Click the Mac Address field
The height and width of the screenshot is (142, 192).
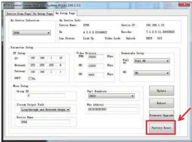click(112, 109)
